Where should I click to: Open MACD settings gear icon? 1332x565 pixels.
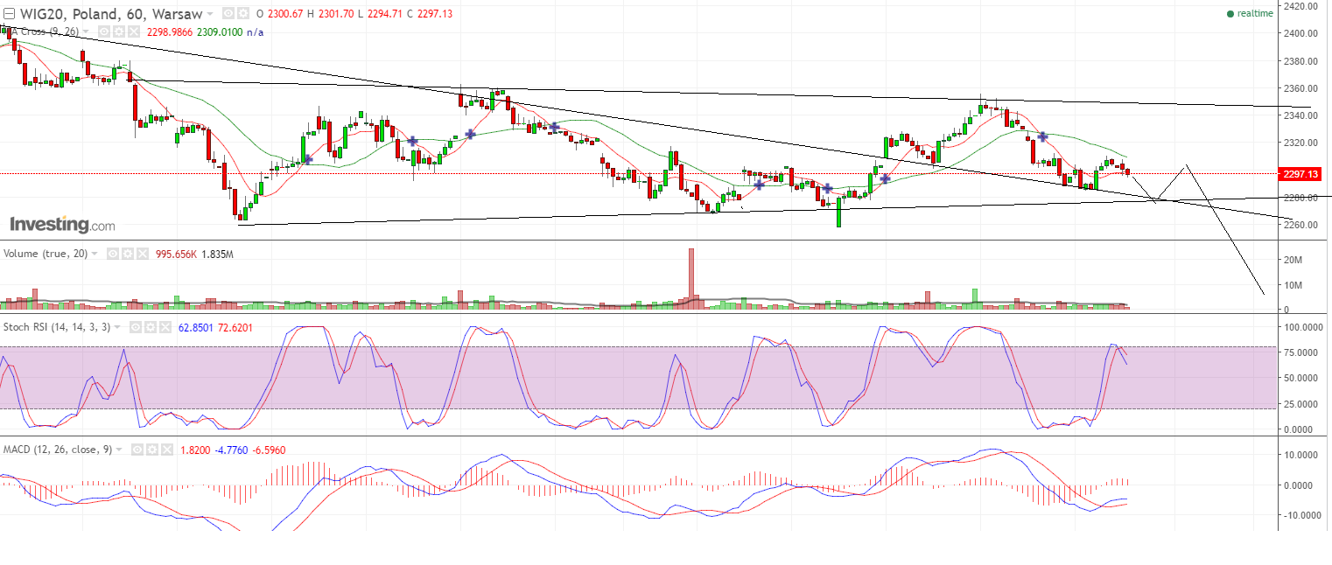[x=152, y=450]
